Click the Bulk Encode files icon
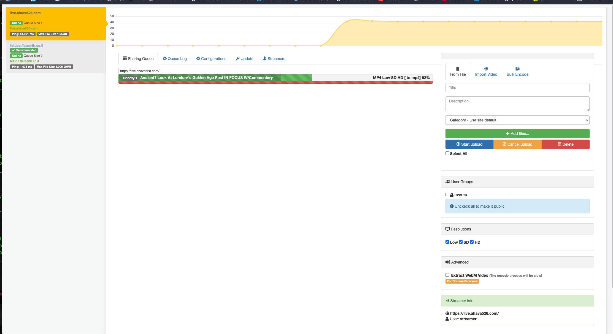This screenshot has width=613, height=334. 517,69
